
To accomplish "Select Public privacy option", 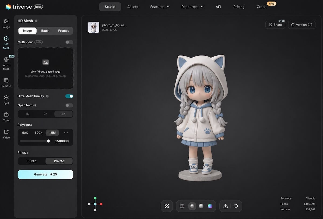I will tap(32, 161).
